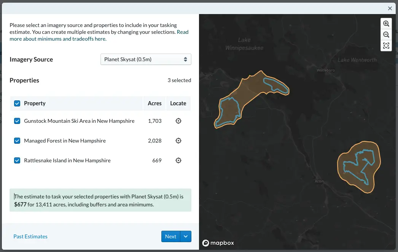Screen dimensions: 398x252
Task: Click the Next button
Action: tap(170, 236)
